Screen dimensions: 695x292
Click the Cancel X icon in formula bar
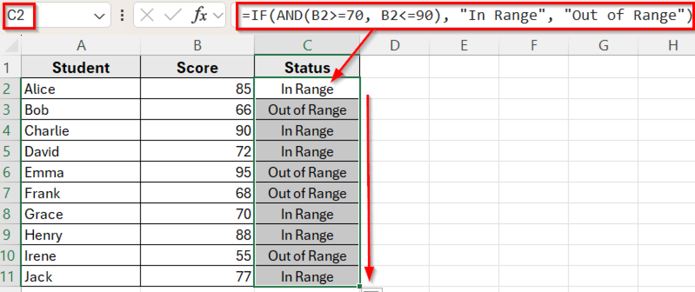[147, 16]
